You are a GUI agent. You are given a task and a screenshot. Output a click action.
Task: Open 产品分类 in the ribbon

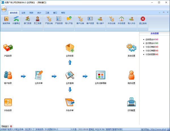coord(49,20)
